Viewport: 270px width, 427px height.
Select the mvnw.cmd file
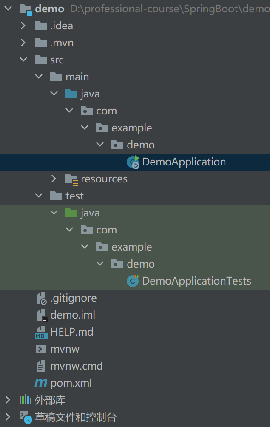click(x=77, y=366)
